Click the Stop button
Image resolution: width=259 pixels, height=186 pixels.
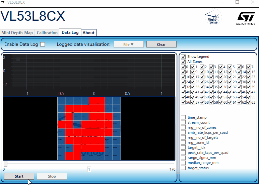pyautogui.click(x=52, y=176)
